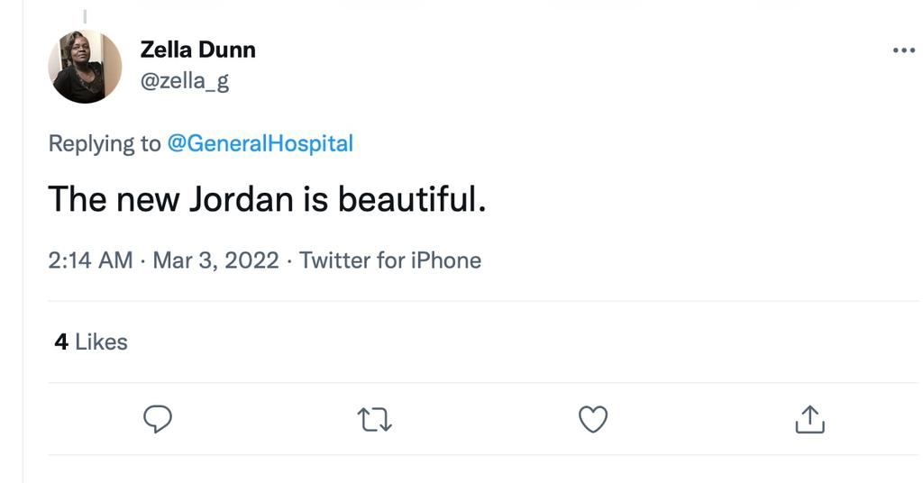Click the thread connector line above the avatar
Viewport: 923px width, 483px height.
[85, 15]
